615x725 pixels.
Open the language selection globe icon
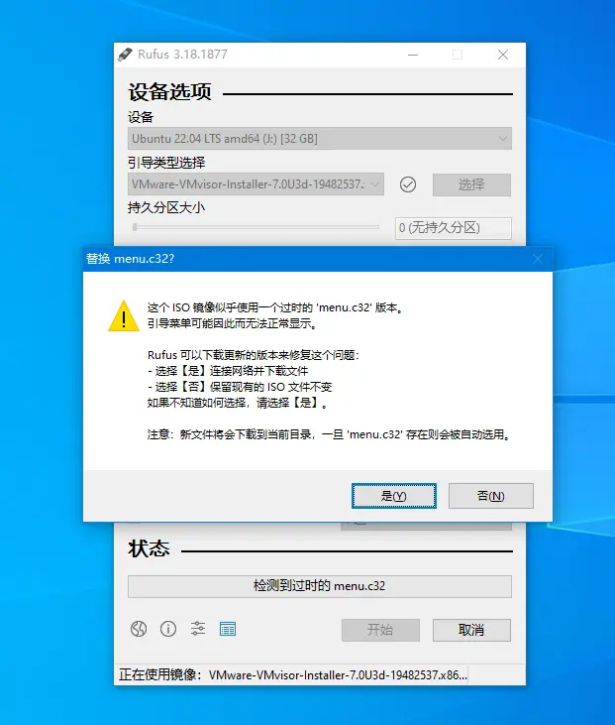(x=139, y=629)
